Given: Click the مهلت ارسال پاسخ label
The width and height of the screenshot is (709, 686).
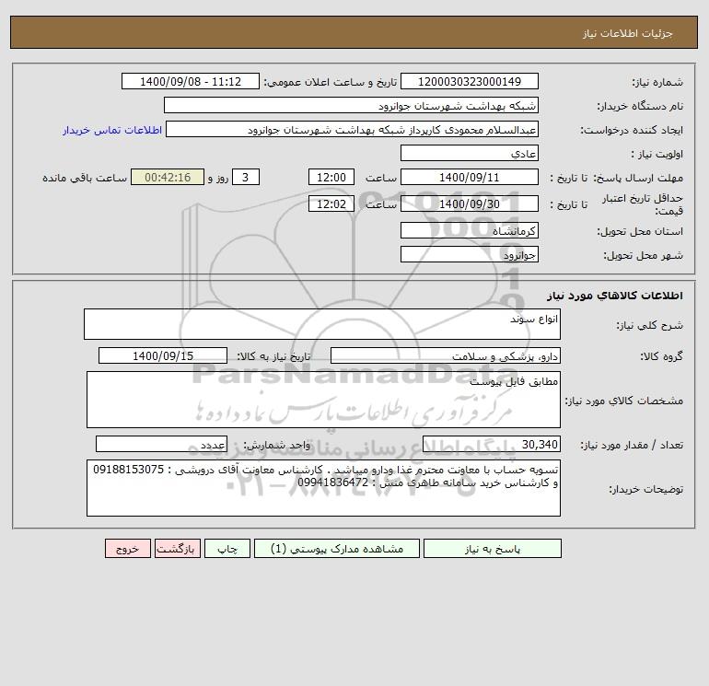Looking at the screenshot, I should 638,178.
